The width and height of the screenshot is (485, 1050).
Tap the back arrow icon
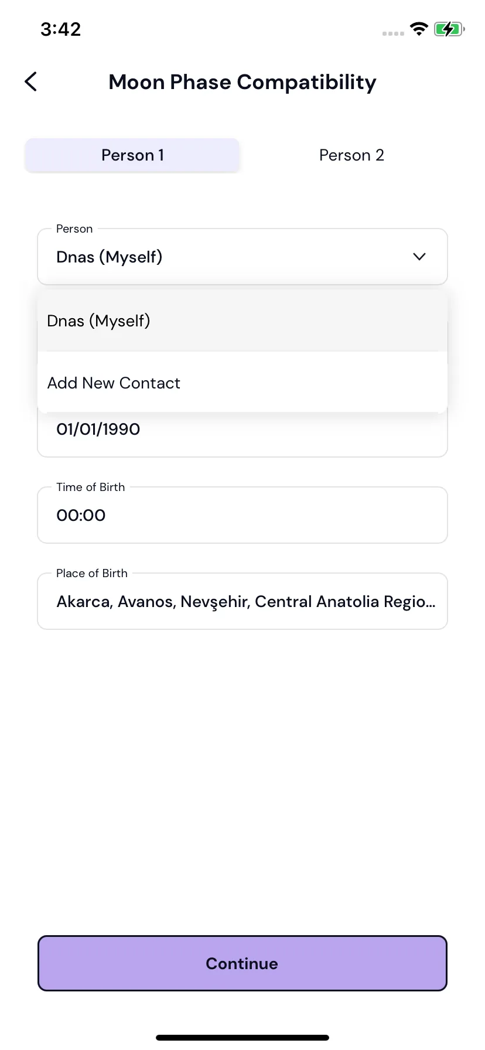pos(31,81)
